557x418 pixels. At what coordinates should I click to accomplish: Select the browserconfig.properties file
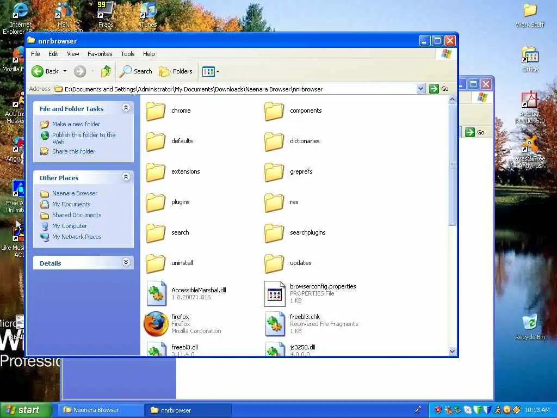pos(310,293)
